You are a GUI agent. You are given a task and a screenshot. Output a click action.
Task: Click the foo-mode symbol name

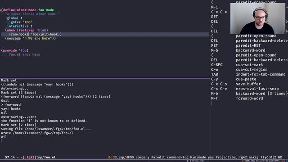(x=46, y=10)
